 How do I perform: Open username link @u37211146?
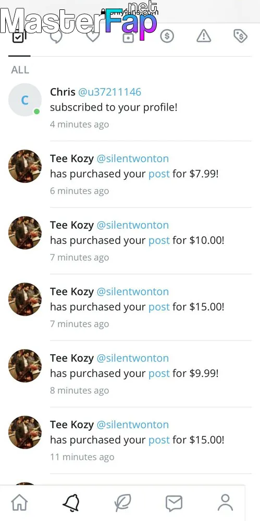coord(110,92)
